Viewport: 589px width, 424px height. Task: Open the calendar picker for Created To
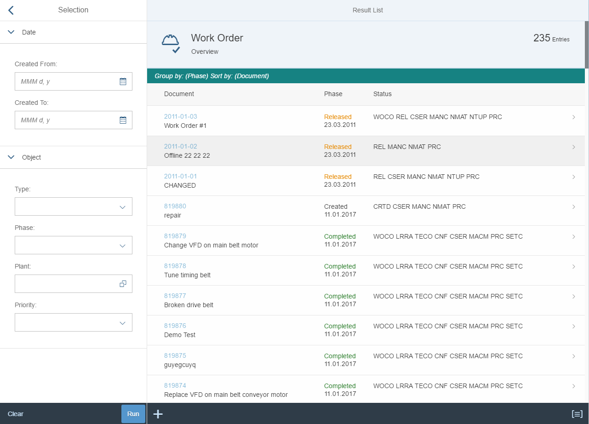[x=122, y=120]
